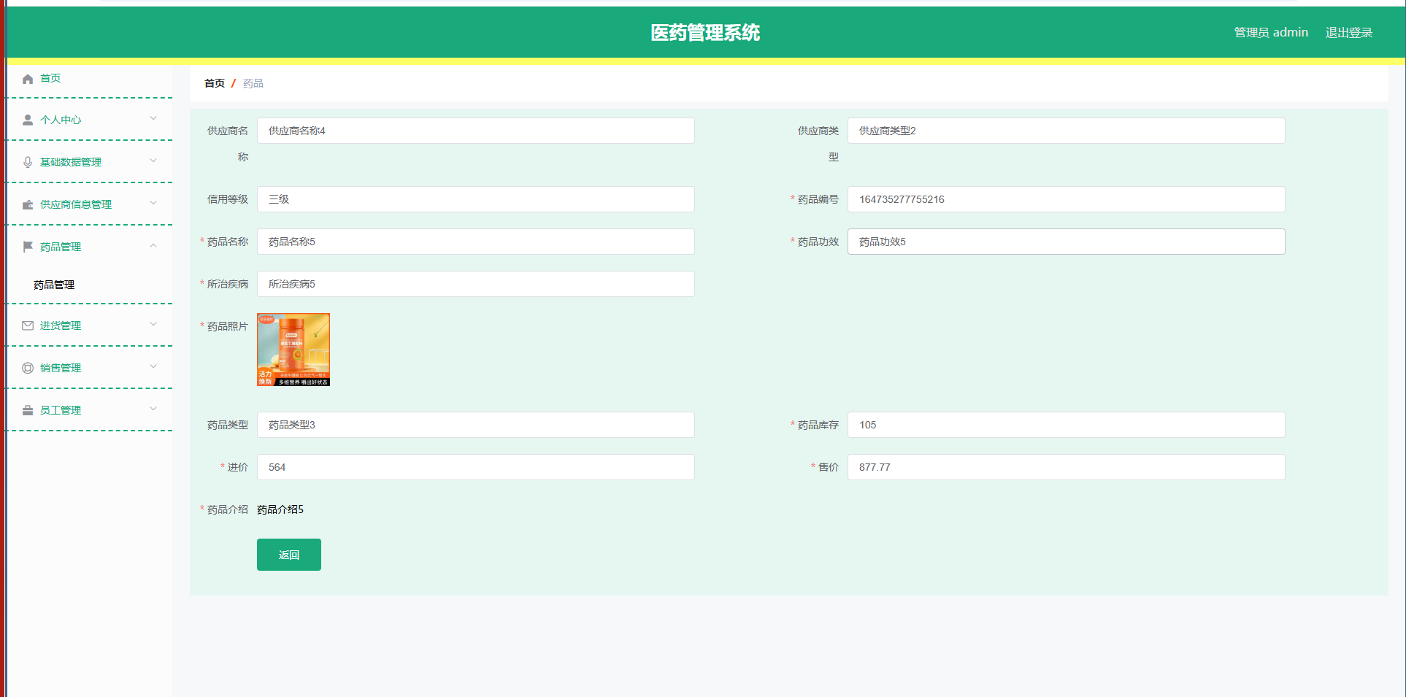Click the home icon beside 首页
This screenshot has height=697, width=1406.
[28, 78]
